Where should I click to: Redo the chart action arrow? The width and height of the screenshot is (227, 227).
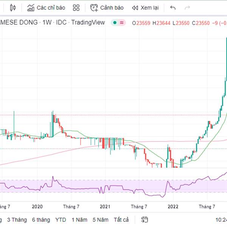[187, 8]
